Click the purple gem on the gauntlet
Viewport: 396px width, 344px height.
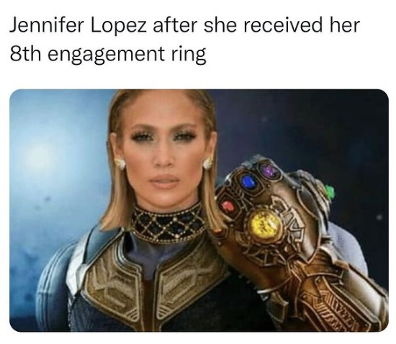(271, 171)
